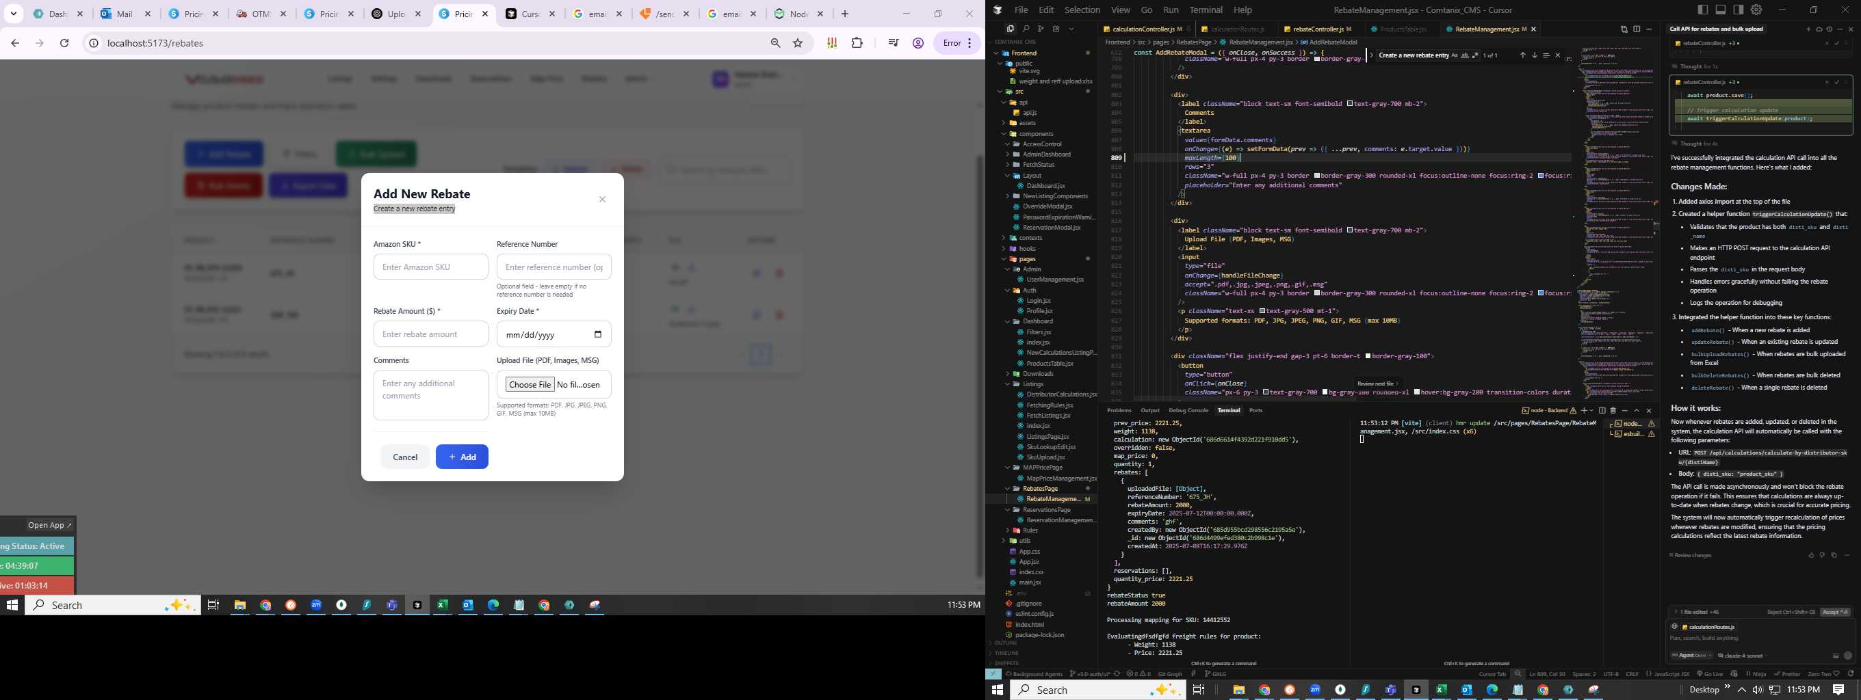This screenshot has width=1861, height=700.
Task: Toggle Match Case in find widget
Action: 1455,55
